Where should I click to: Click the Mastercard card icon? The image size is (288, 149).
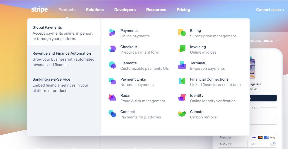point(260,137)
